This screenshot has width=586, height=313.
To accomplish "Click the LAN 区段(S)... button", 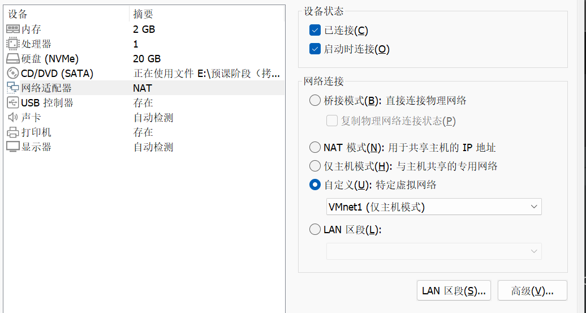I will point(454,290).
